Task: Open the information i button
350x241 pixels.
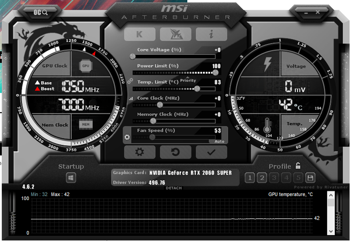Action: (x=211, y=34)
